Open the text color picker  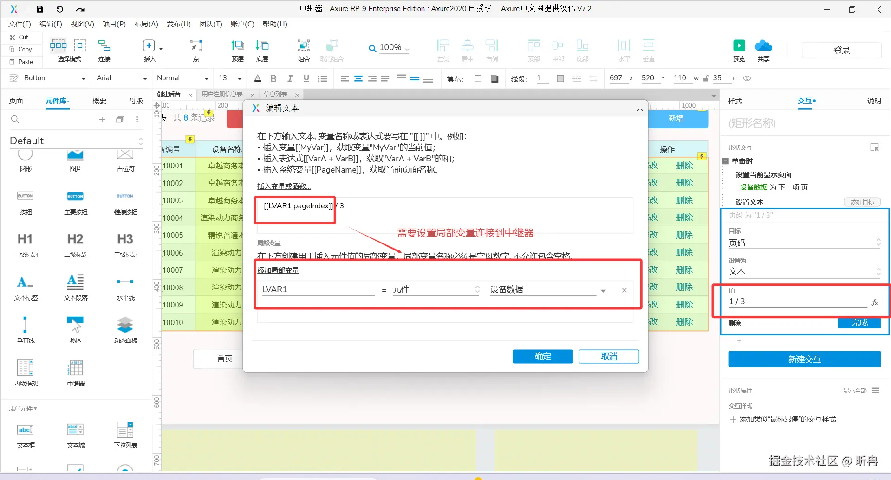(258, 78)
